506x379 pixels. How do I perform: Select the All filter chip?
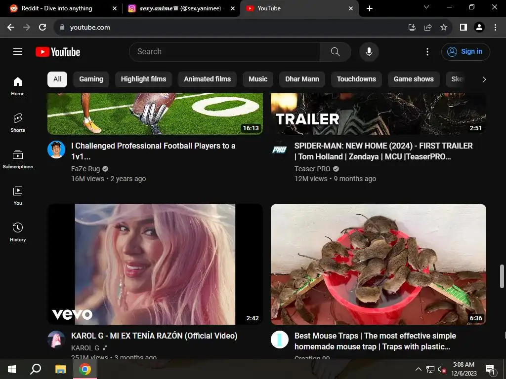57,79
